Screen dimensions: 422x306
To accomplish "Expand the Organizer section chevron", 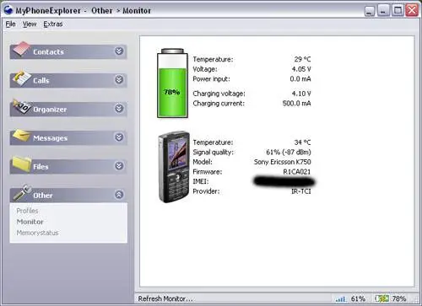I will point(119,109).
